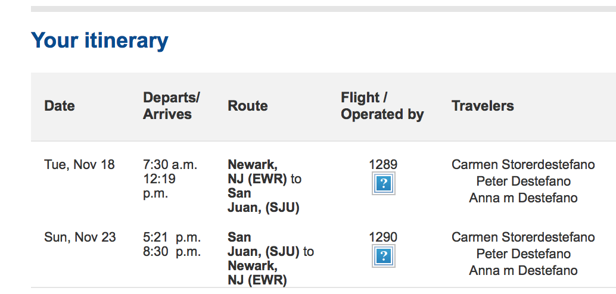Click Anna m Destefano on the Nov 18 flight
Image resolution: width=616 pixels, height=294 pixels.
523,198
